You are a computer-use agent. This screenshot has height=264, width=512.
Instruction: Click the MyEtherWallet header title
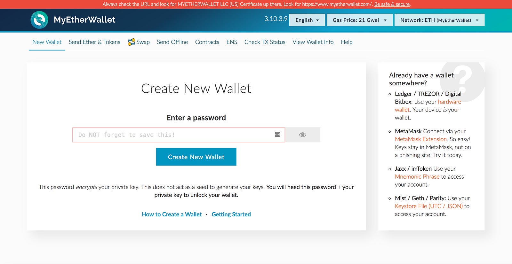[x=84, y=20]
